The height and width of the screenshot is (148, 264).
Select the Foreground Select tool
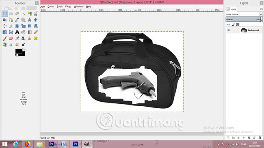point(5,20)
